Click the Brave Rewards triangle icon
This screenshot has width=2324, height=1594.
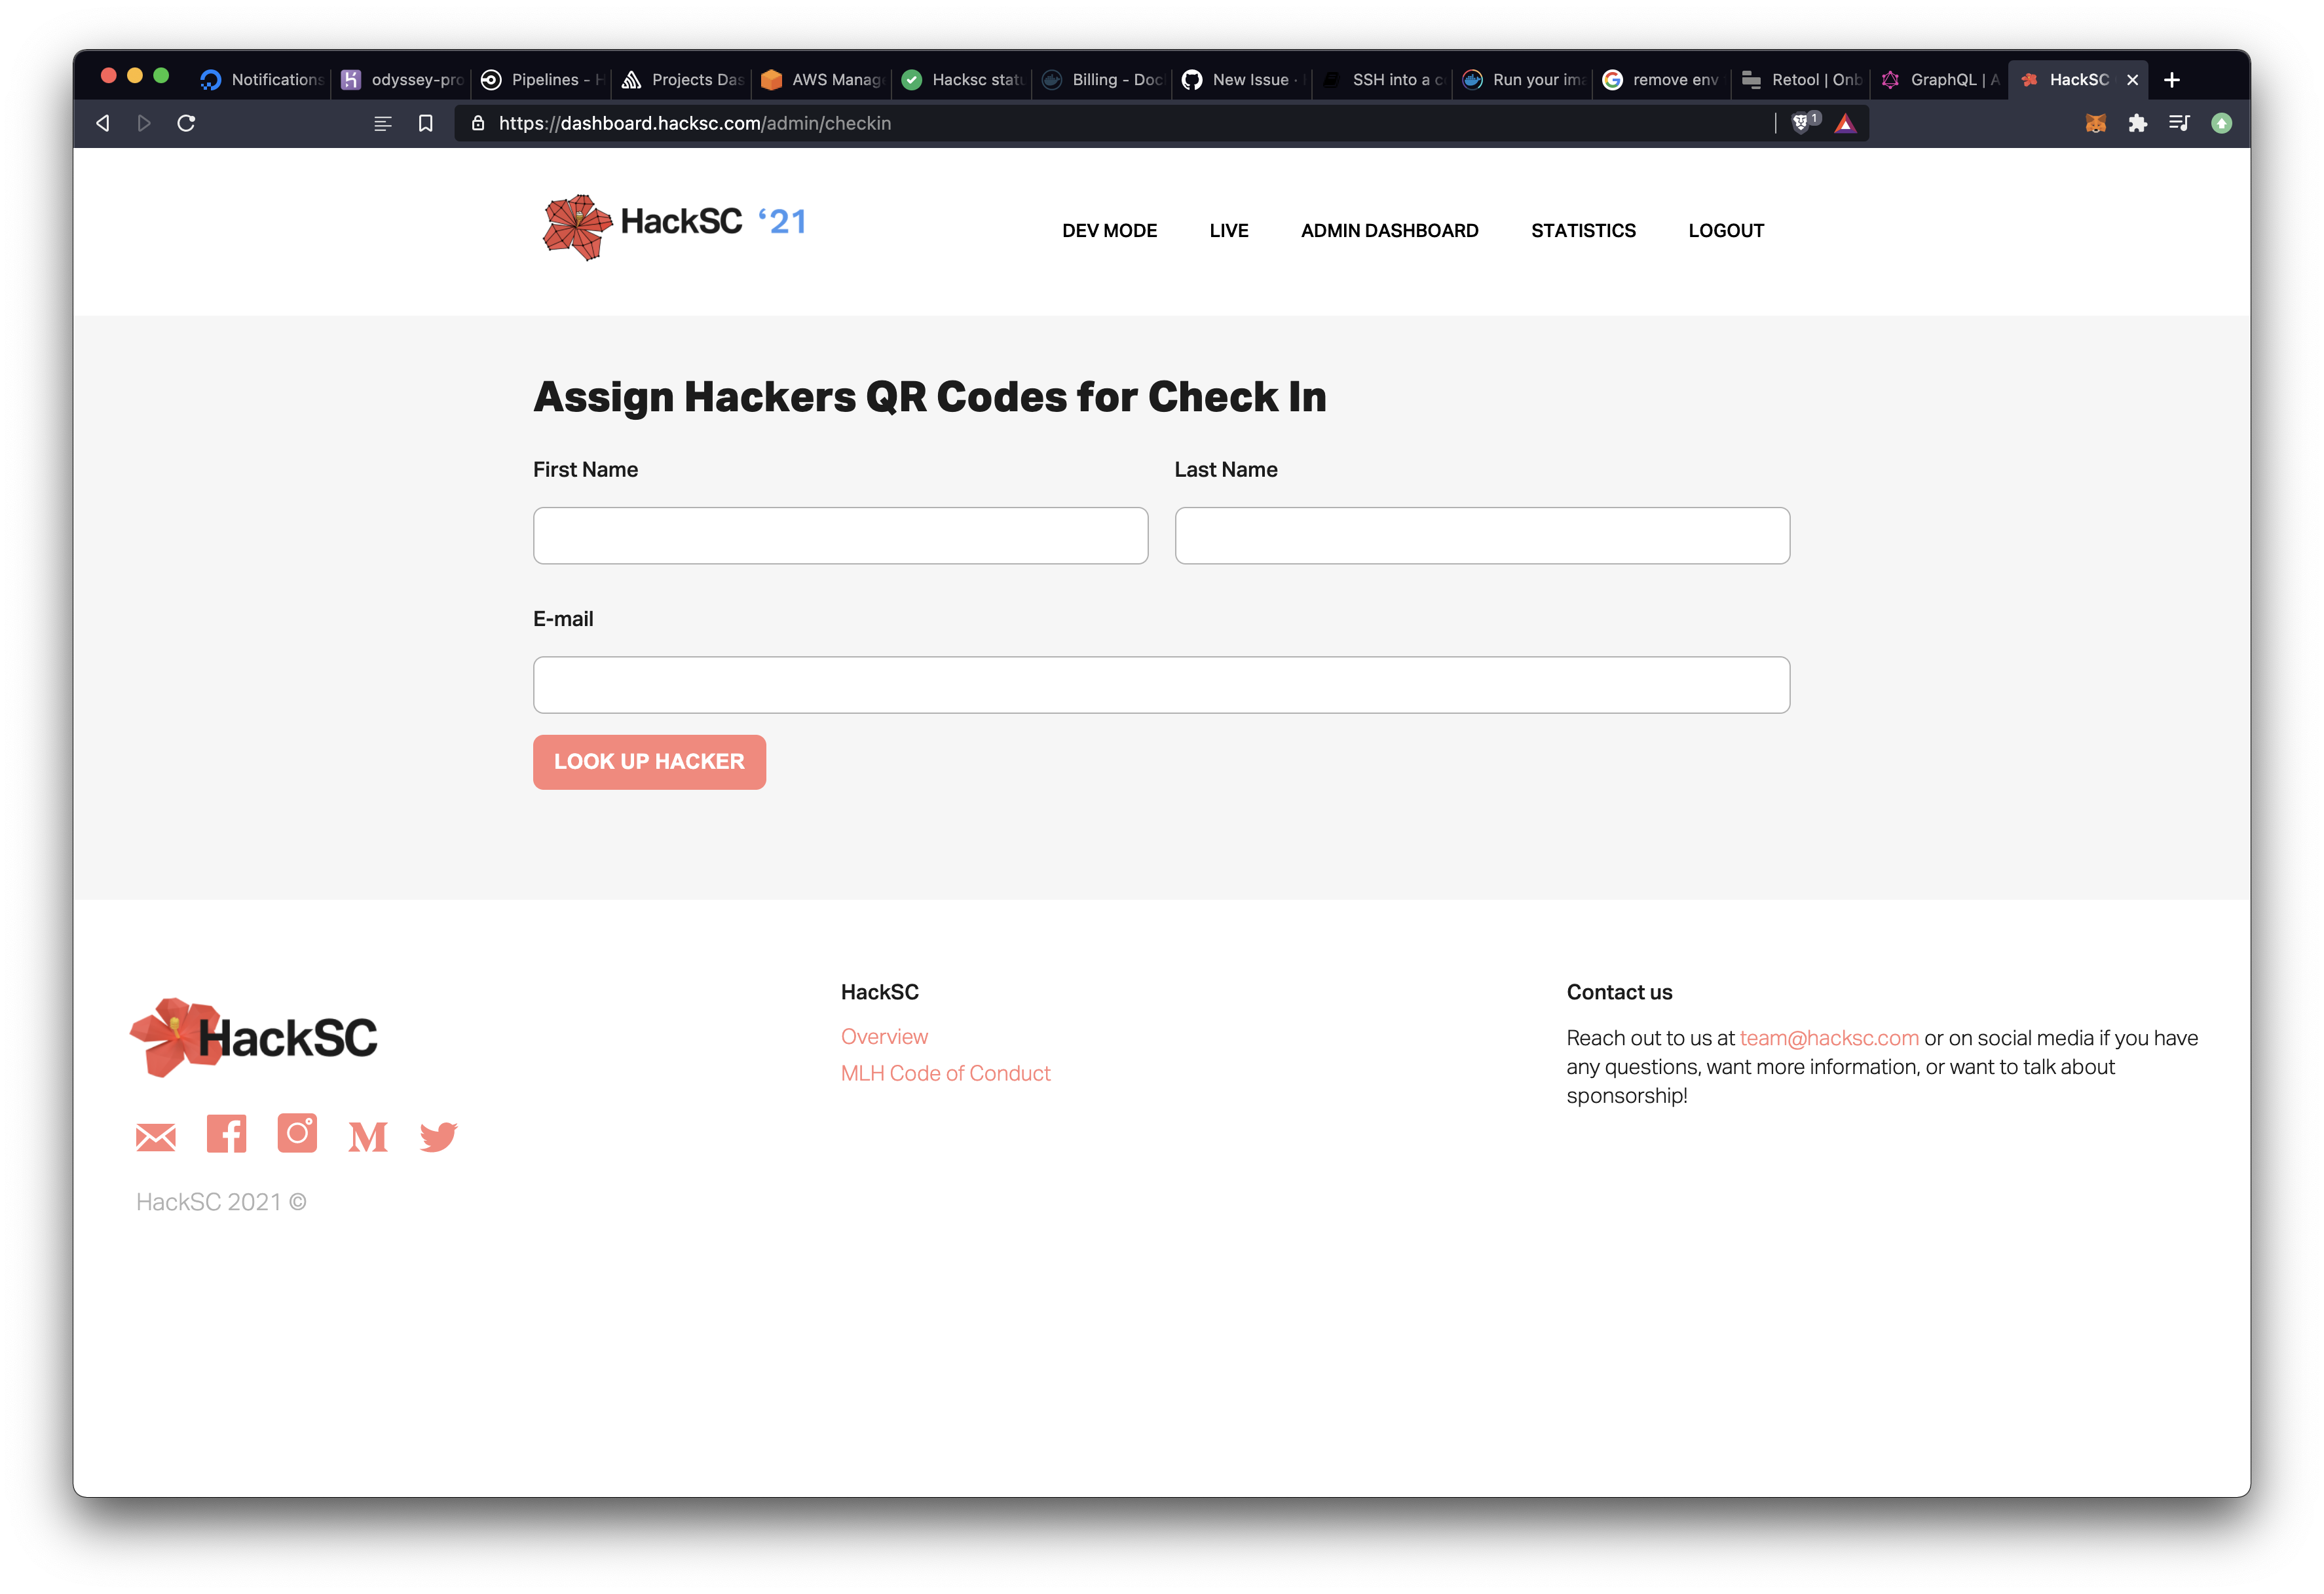[x=1846, y=123]
